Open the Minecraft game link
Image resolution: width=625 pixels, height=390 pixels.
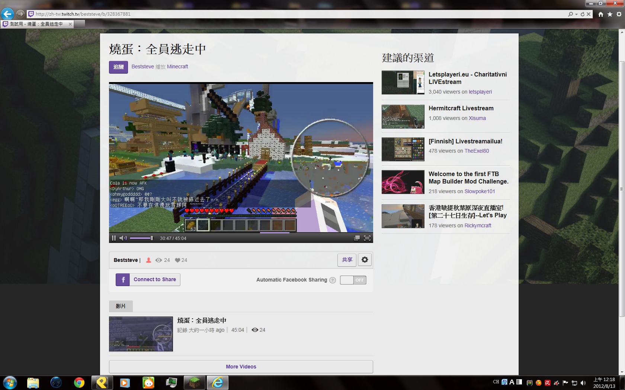pyautogui.click(x=177, y=66)
